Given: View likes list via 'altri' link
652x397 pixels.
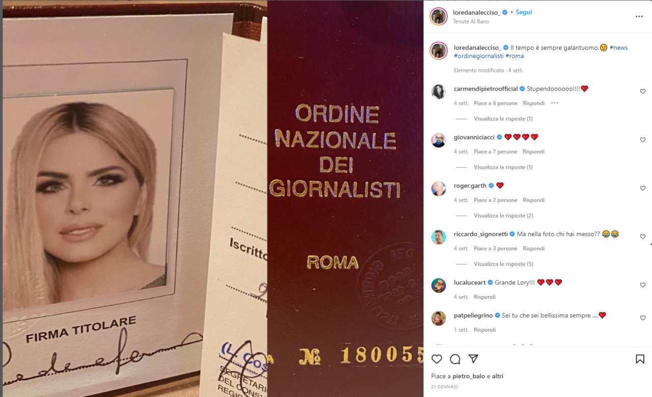Looking at the screenshot, I should tap(498, 376).
